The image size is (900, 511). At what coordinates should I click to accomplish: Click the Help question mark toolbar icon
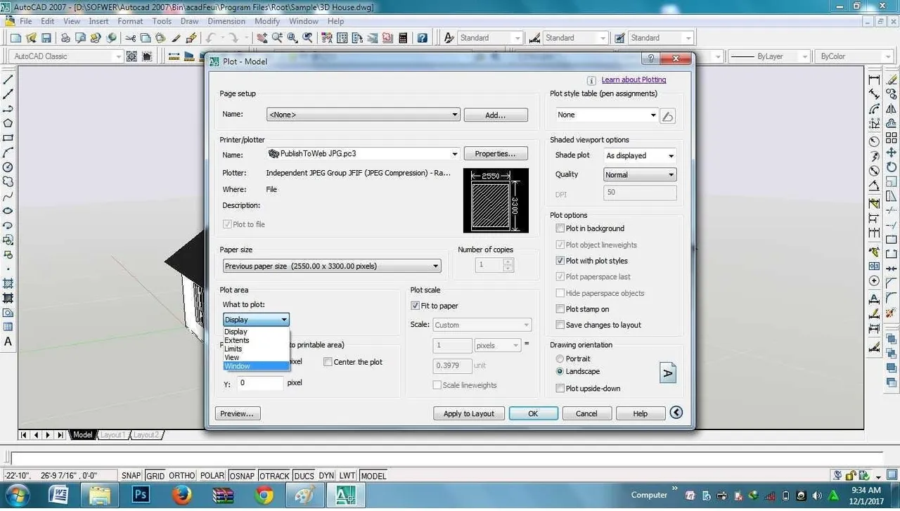click(422, 38)
